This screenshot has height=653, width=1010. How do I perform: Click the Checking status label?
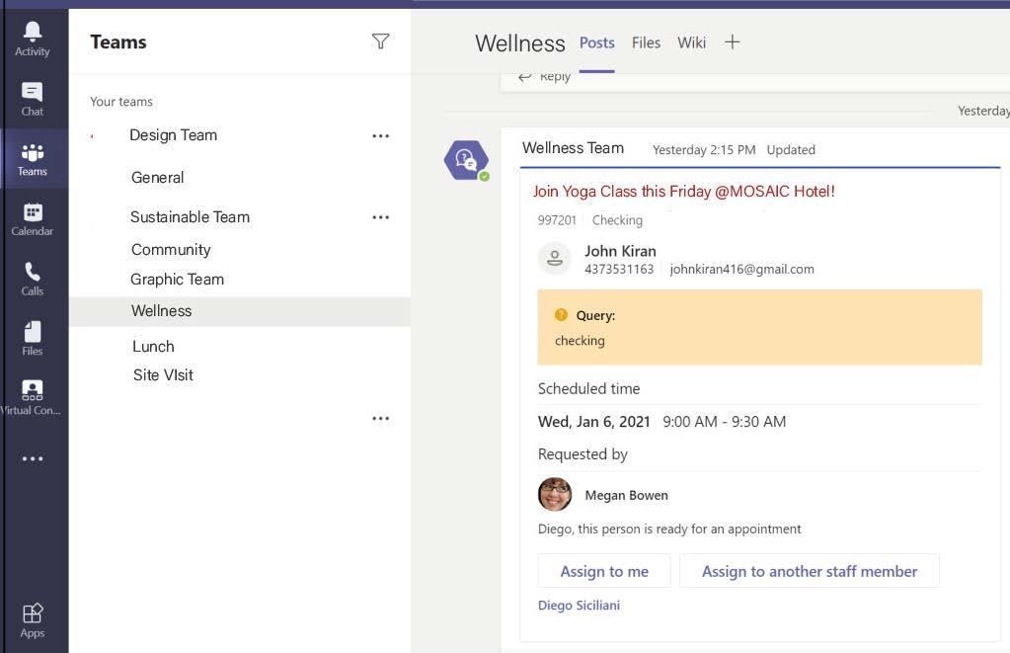[617, 220]
